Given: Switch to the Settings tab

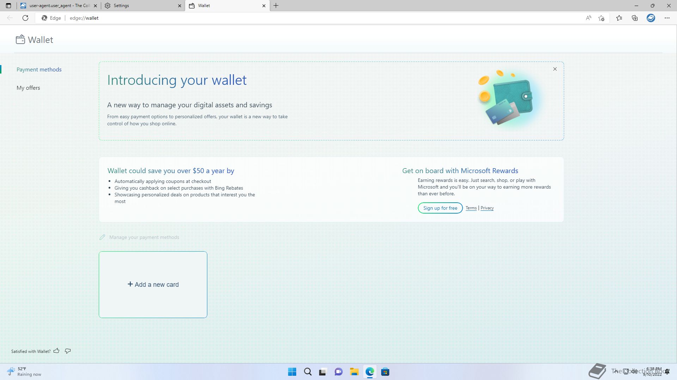Looking at the screenshot, I should tap(143, 6).
